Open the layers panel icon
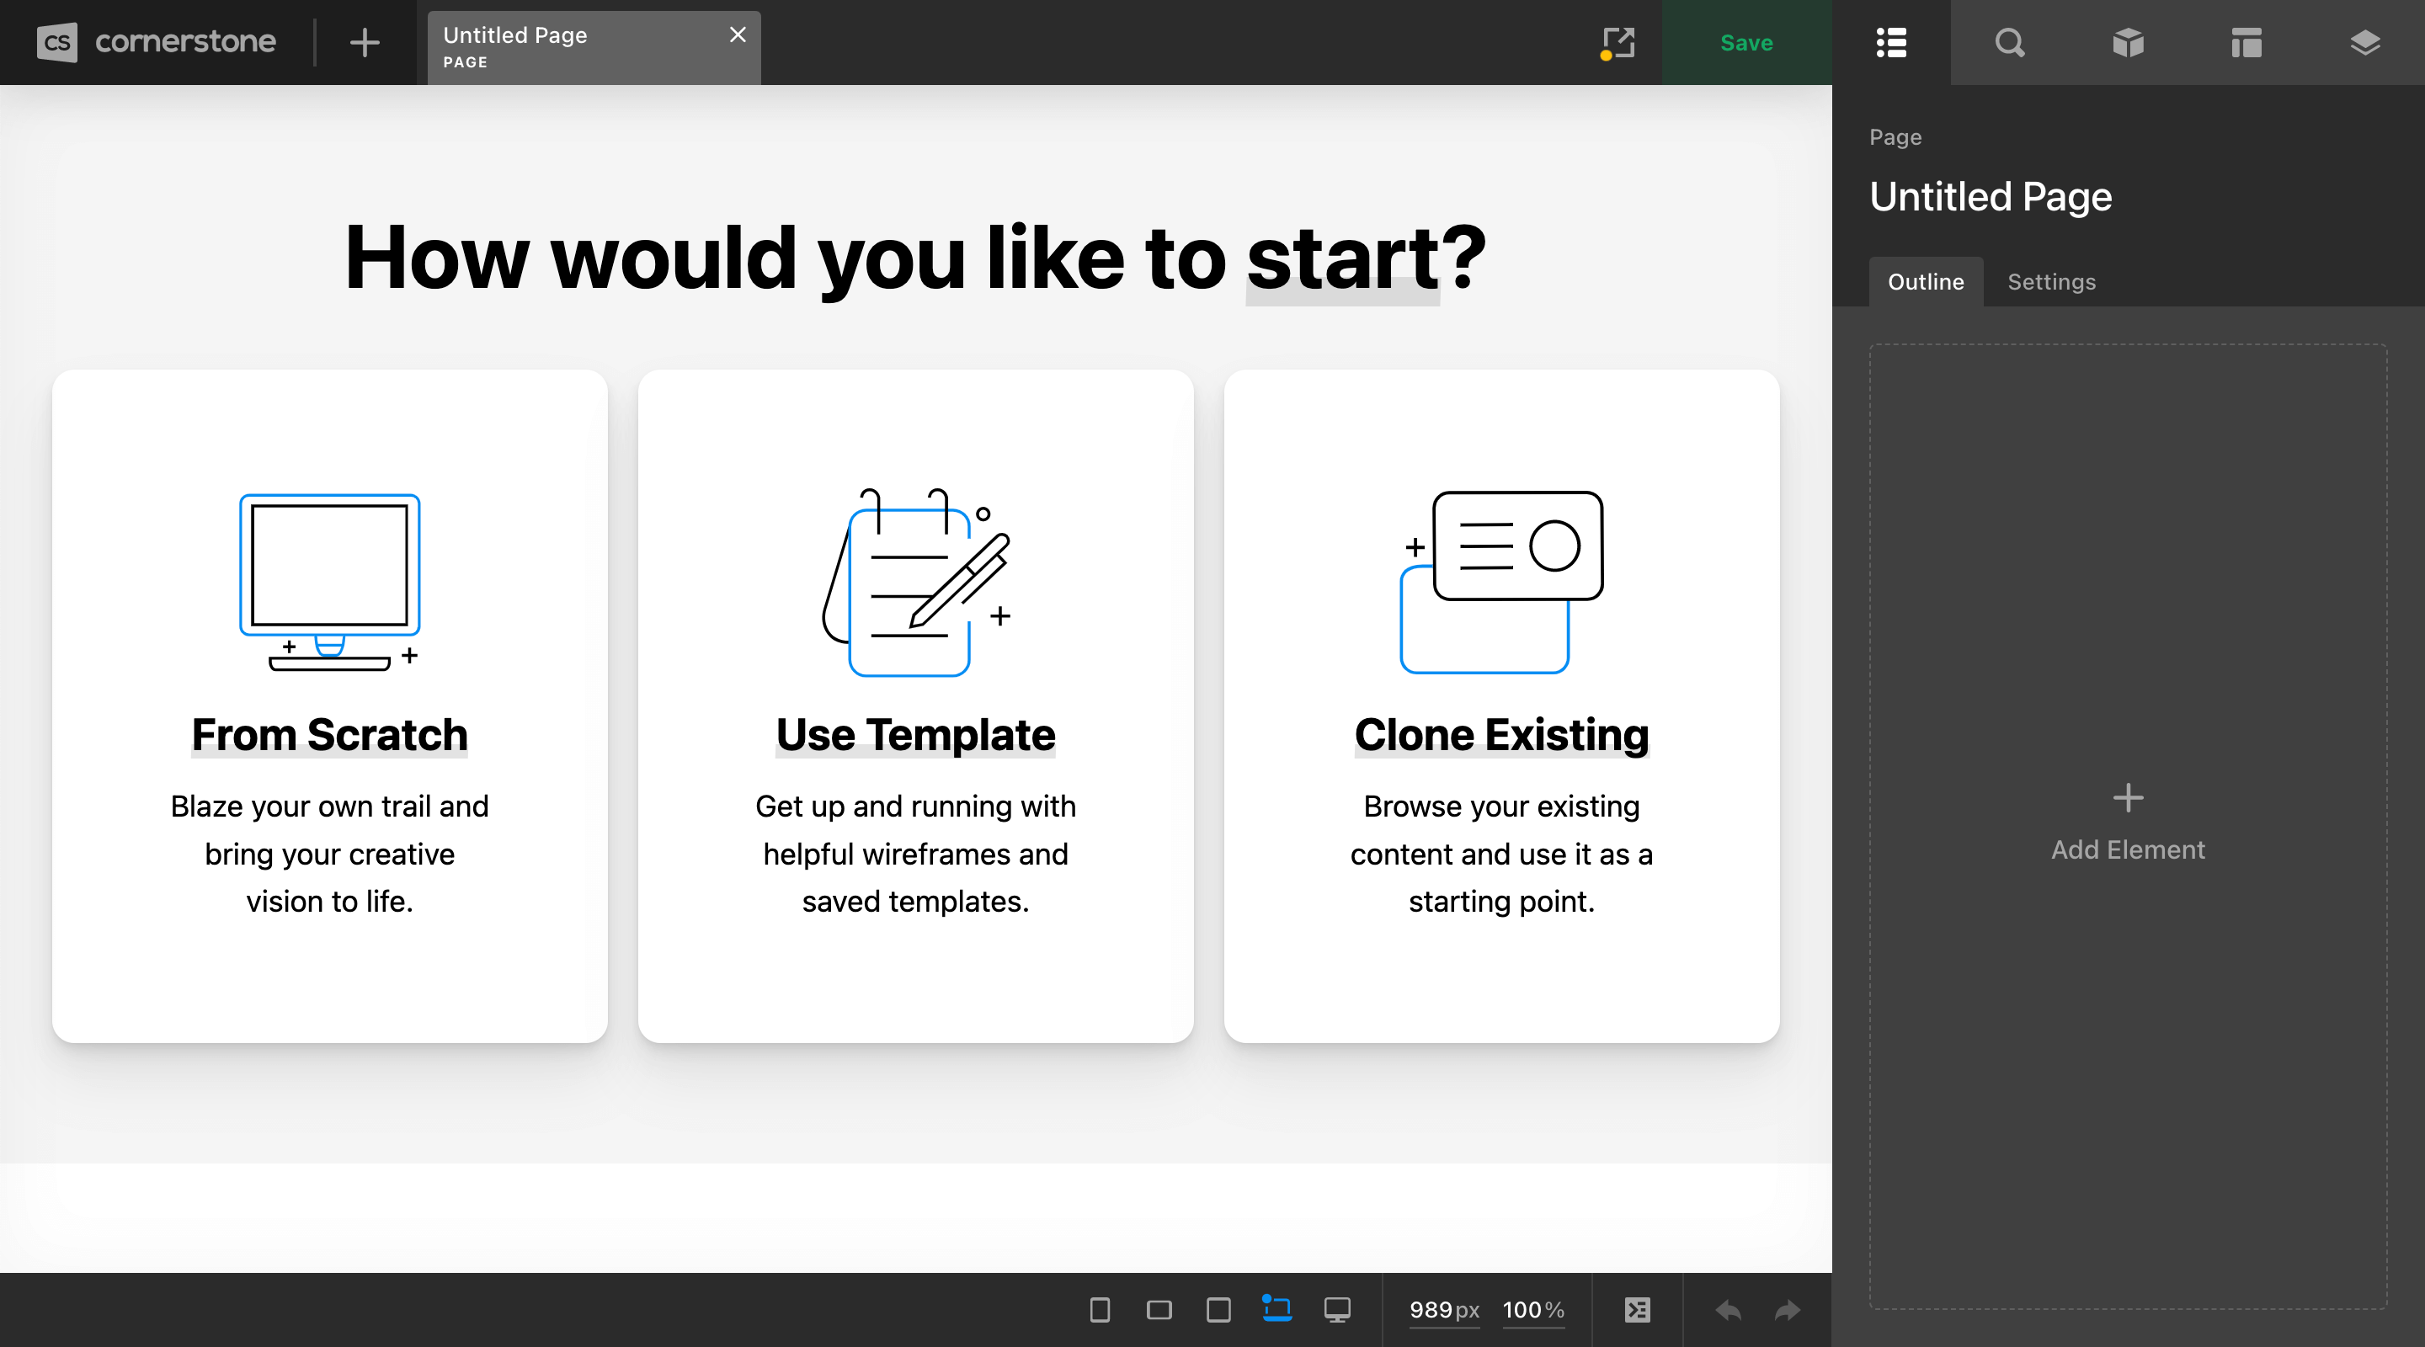 click(2366, 42)
